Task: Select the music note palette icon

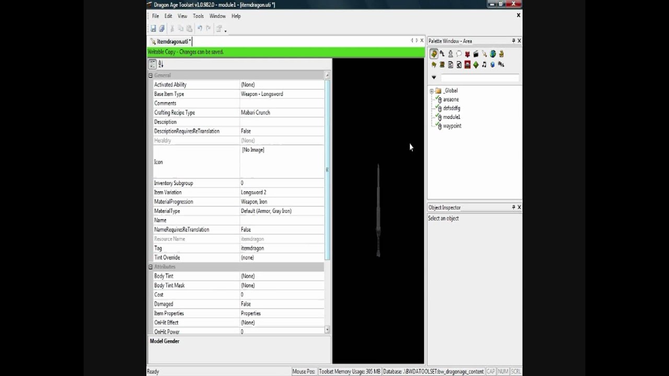Action: pyautogui.click(x=484, y=65)
